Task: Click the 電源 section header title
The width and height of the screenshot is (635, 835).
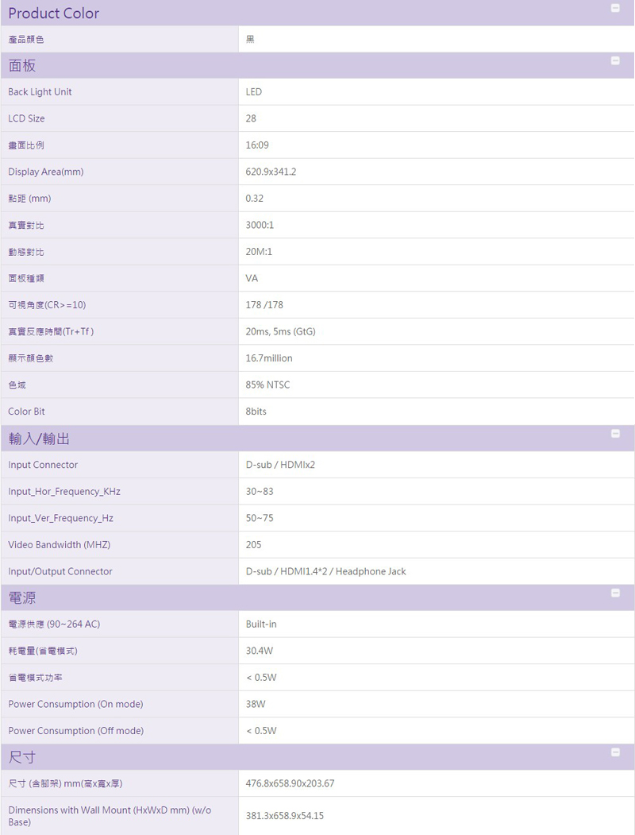Action: click(x=22, y=598)
